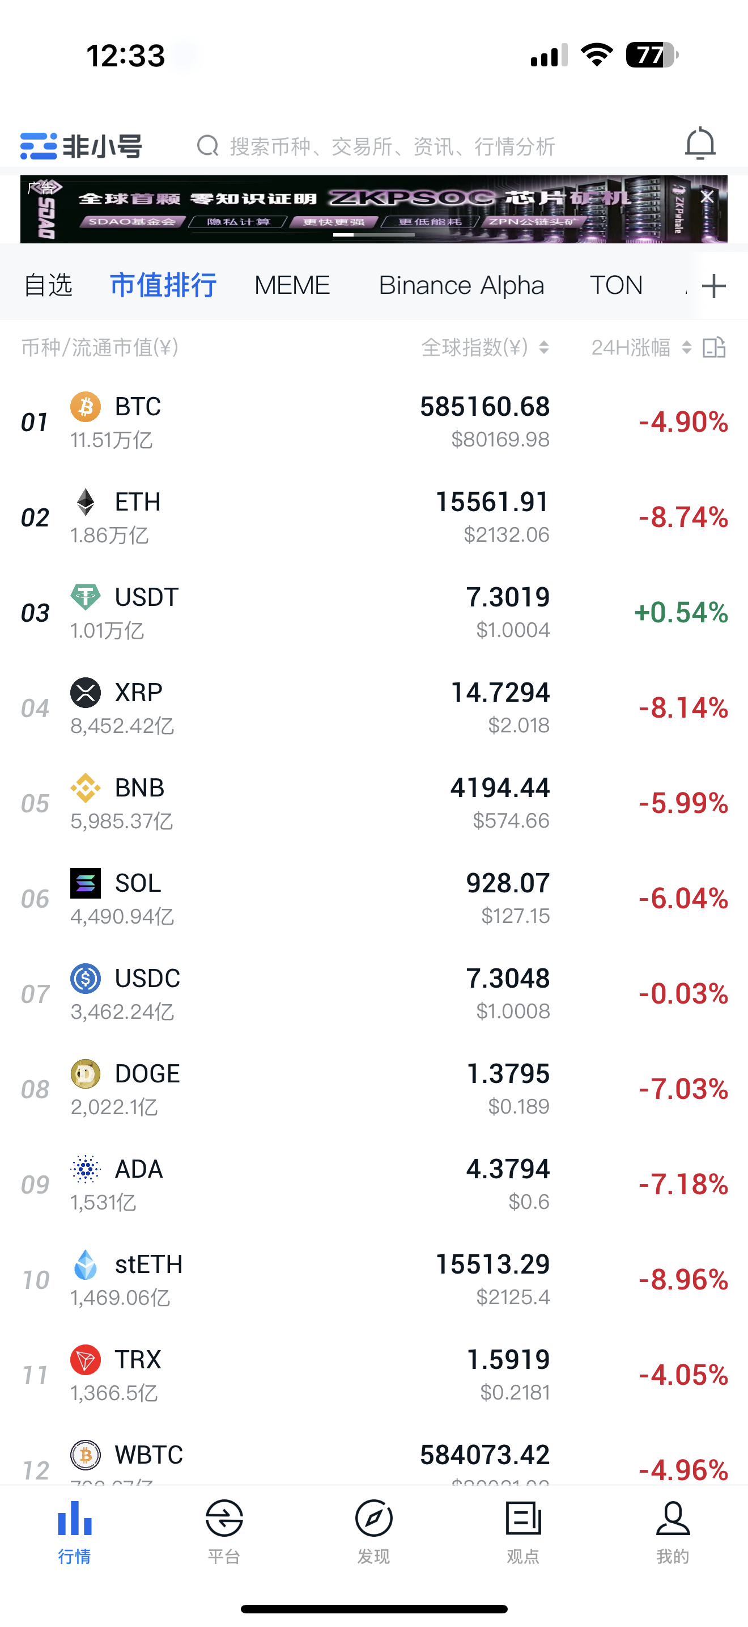Sort by 全球指数 column
This screenshot has height=1627, width=748.
click(x=484, y=347)
